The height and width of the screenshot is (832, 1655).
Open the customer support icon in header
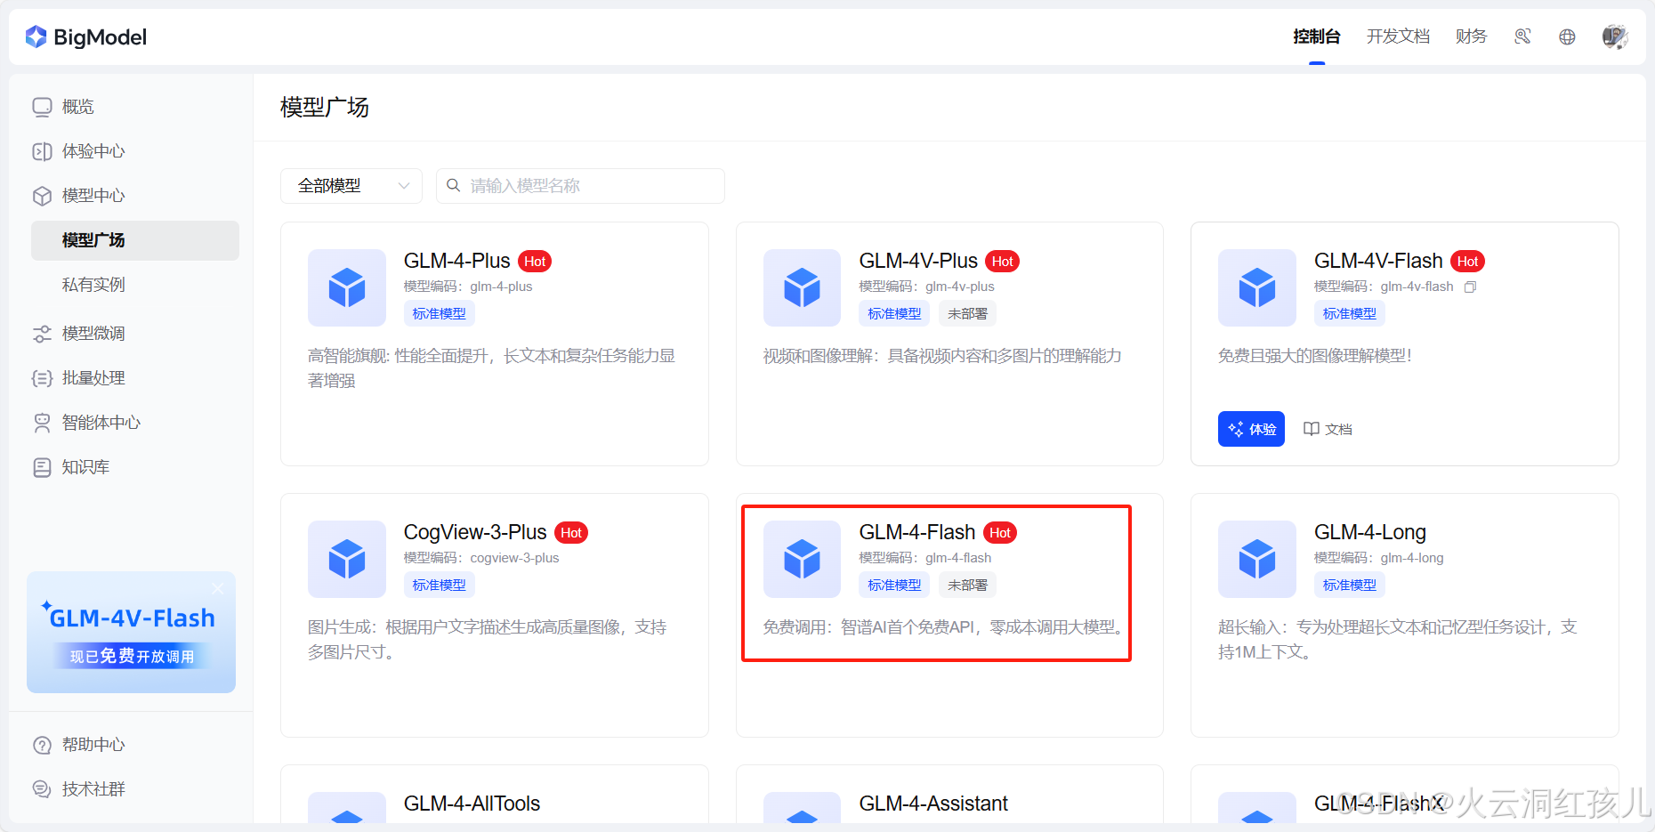1522,36
